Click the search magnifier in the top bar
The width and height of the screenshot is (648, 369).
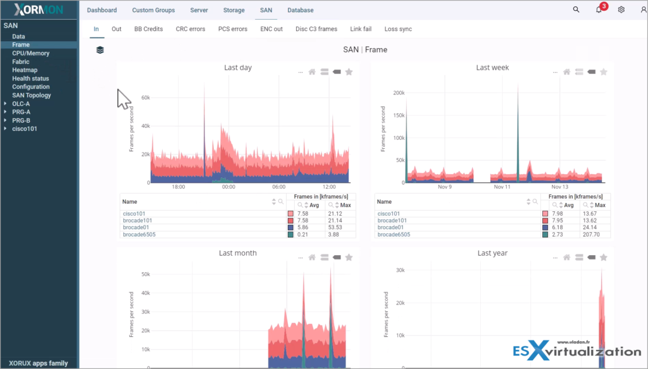(575, 9)
